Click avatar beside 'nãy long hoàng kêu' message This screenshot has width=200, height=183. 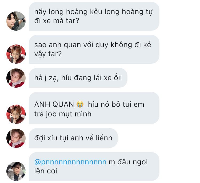(x=16, y=21)
